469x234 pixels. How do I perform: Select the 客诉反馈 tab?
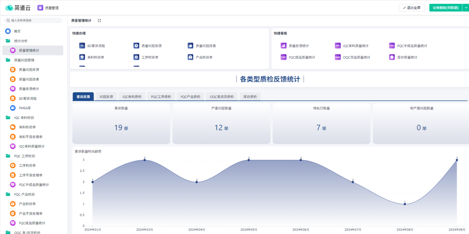click(83, 96)
